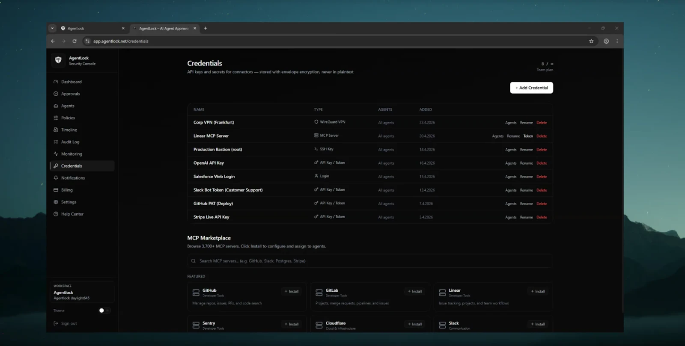Click the GitLab card server icon

pos(319,293)
